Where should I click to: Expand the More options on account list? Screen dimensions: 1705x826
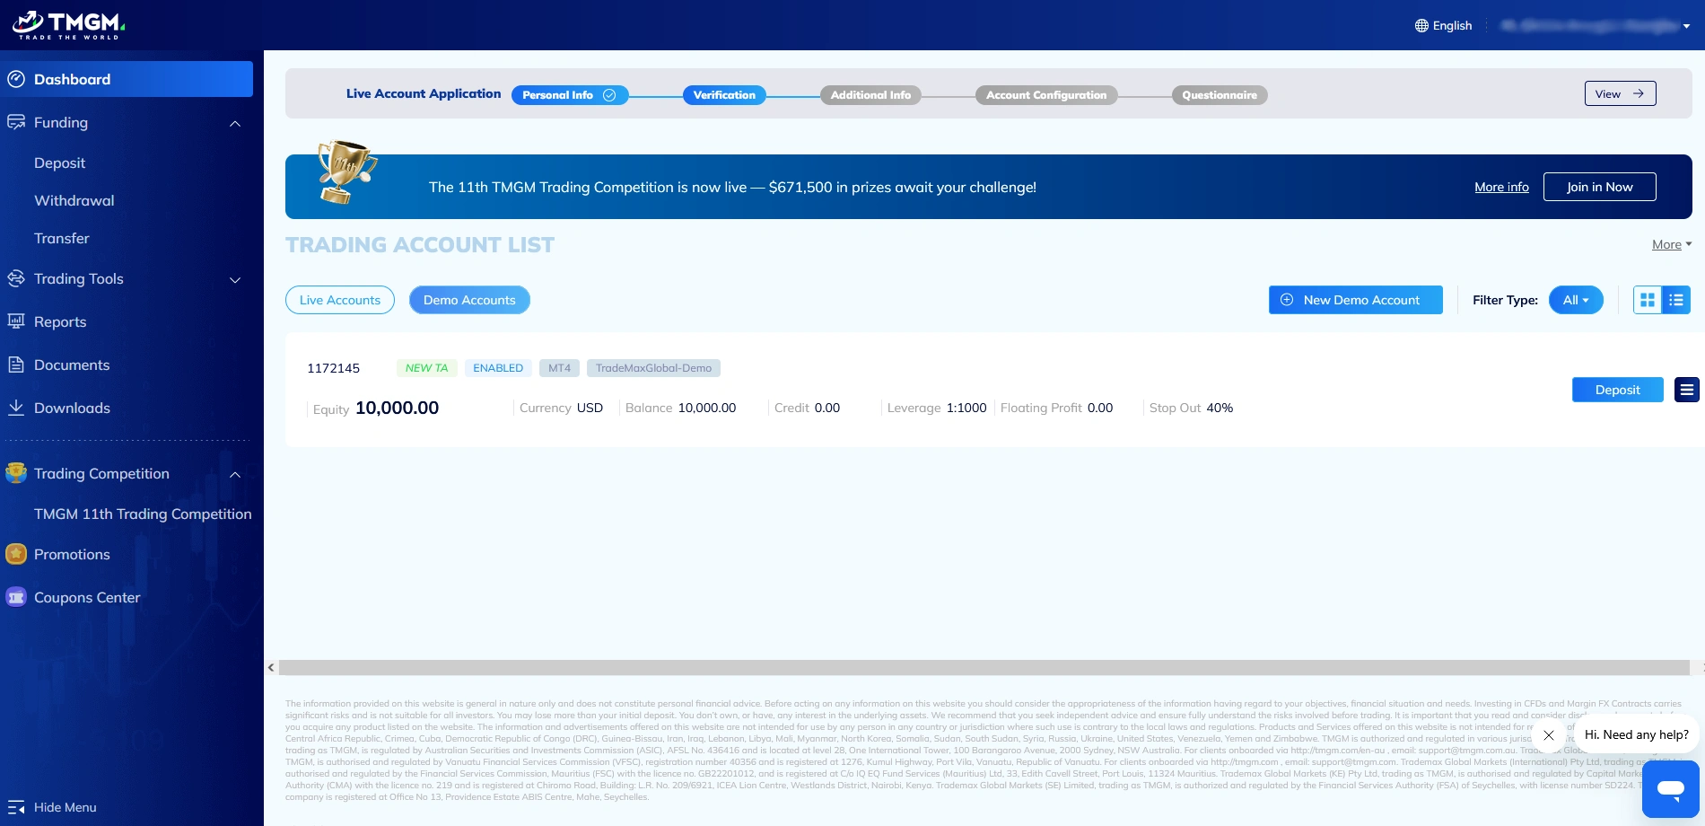tap(1670, 244)
